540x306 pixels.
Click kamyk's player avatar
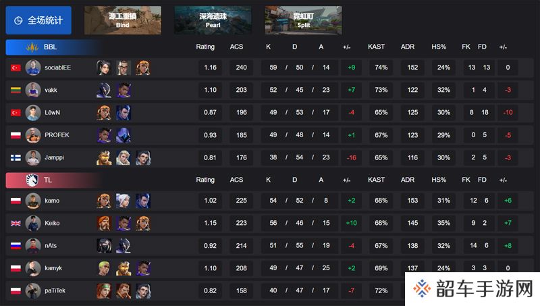point(33,268)
